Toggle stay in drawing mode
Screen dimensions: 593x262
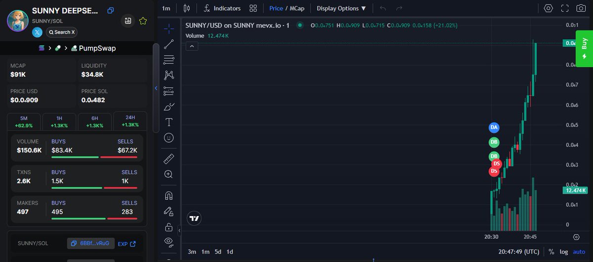pos(169,212)
